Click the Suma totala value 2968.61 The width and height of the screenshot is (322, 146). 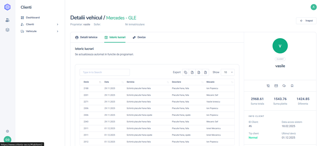(257, 99)
